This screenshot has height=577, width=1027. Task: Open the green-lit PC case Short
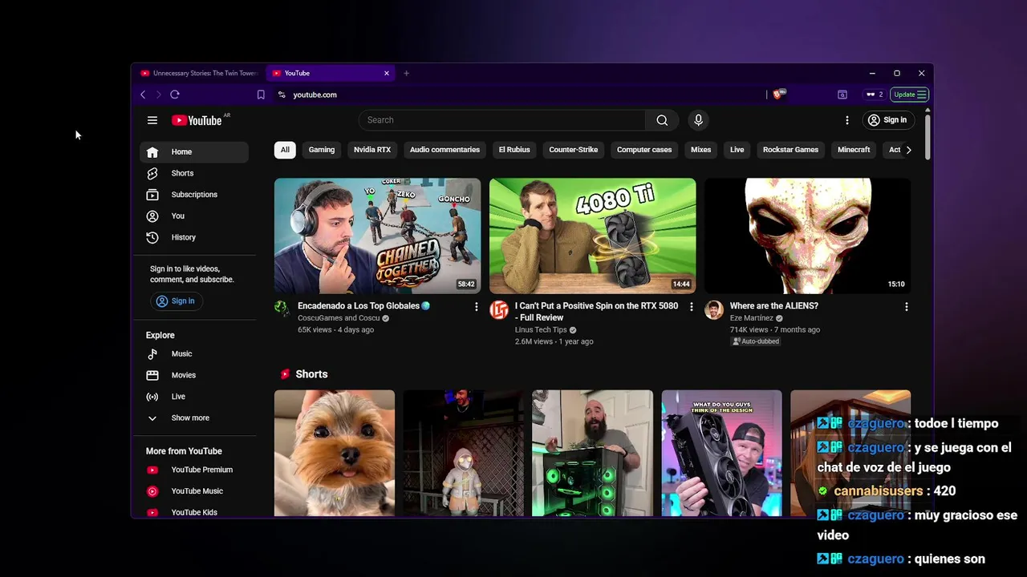click(x=592, y=454)
